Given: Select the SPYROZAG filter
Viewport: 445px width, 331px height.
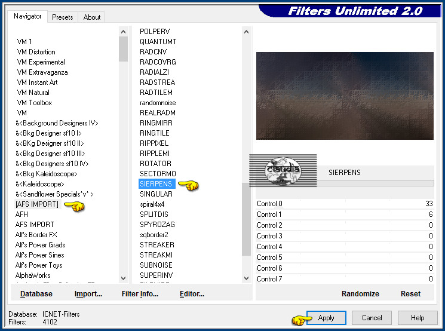Looking at the screenshot, I should (157, 225).
